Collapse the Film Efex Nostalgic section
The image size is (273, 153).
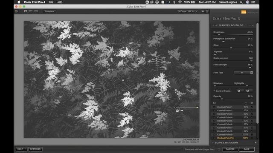pyautogui.click(x=213, y=25)
